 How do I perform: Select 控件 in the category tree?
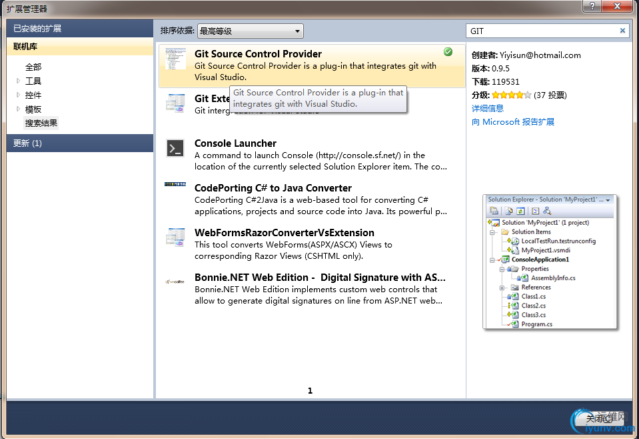[33, 95]
